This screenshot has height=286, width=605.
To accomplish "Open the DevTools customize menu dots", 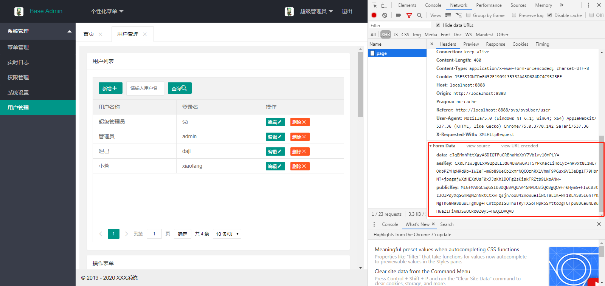I will pos(588,5).
